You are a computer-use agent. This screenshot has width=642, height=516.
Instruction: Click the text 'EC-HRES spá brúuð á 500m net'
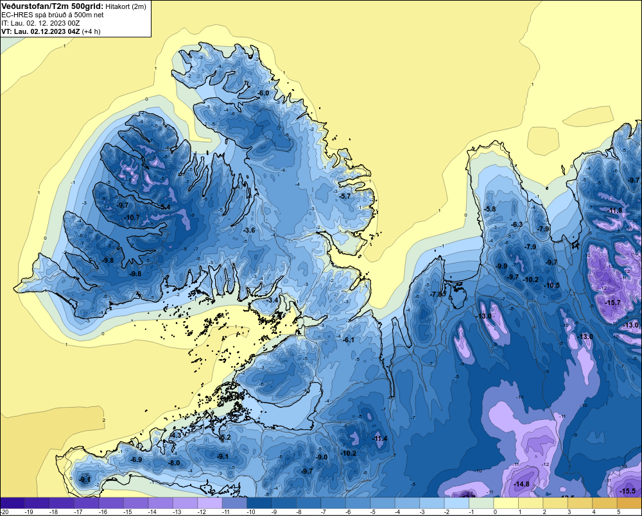tap(53, 15)
